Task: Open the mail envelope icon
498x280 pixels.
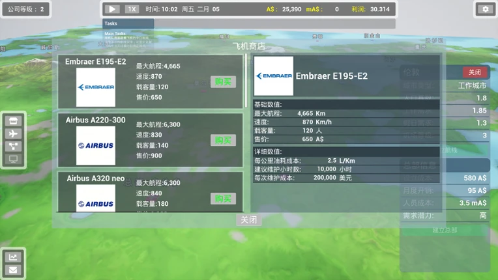Action: pos(13,270)
